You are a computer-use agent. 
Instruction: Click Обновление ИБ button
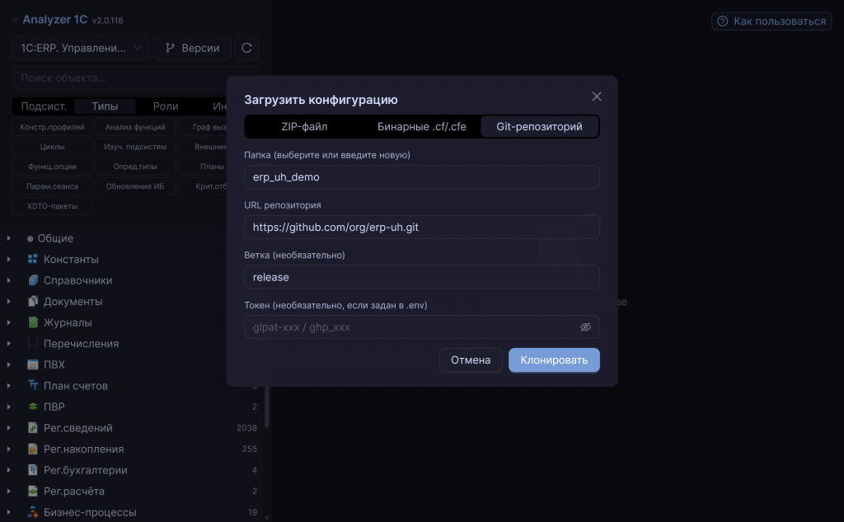click(x=135, y=186)
